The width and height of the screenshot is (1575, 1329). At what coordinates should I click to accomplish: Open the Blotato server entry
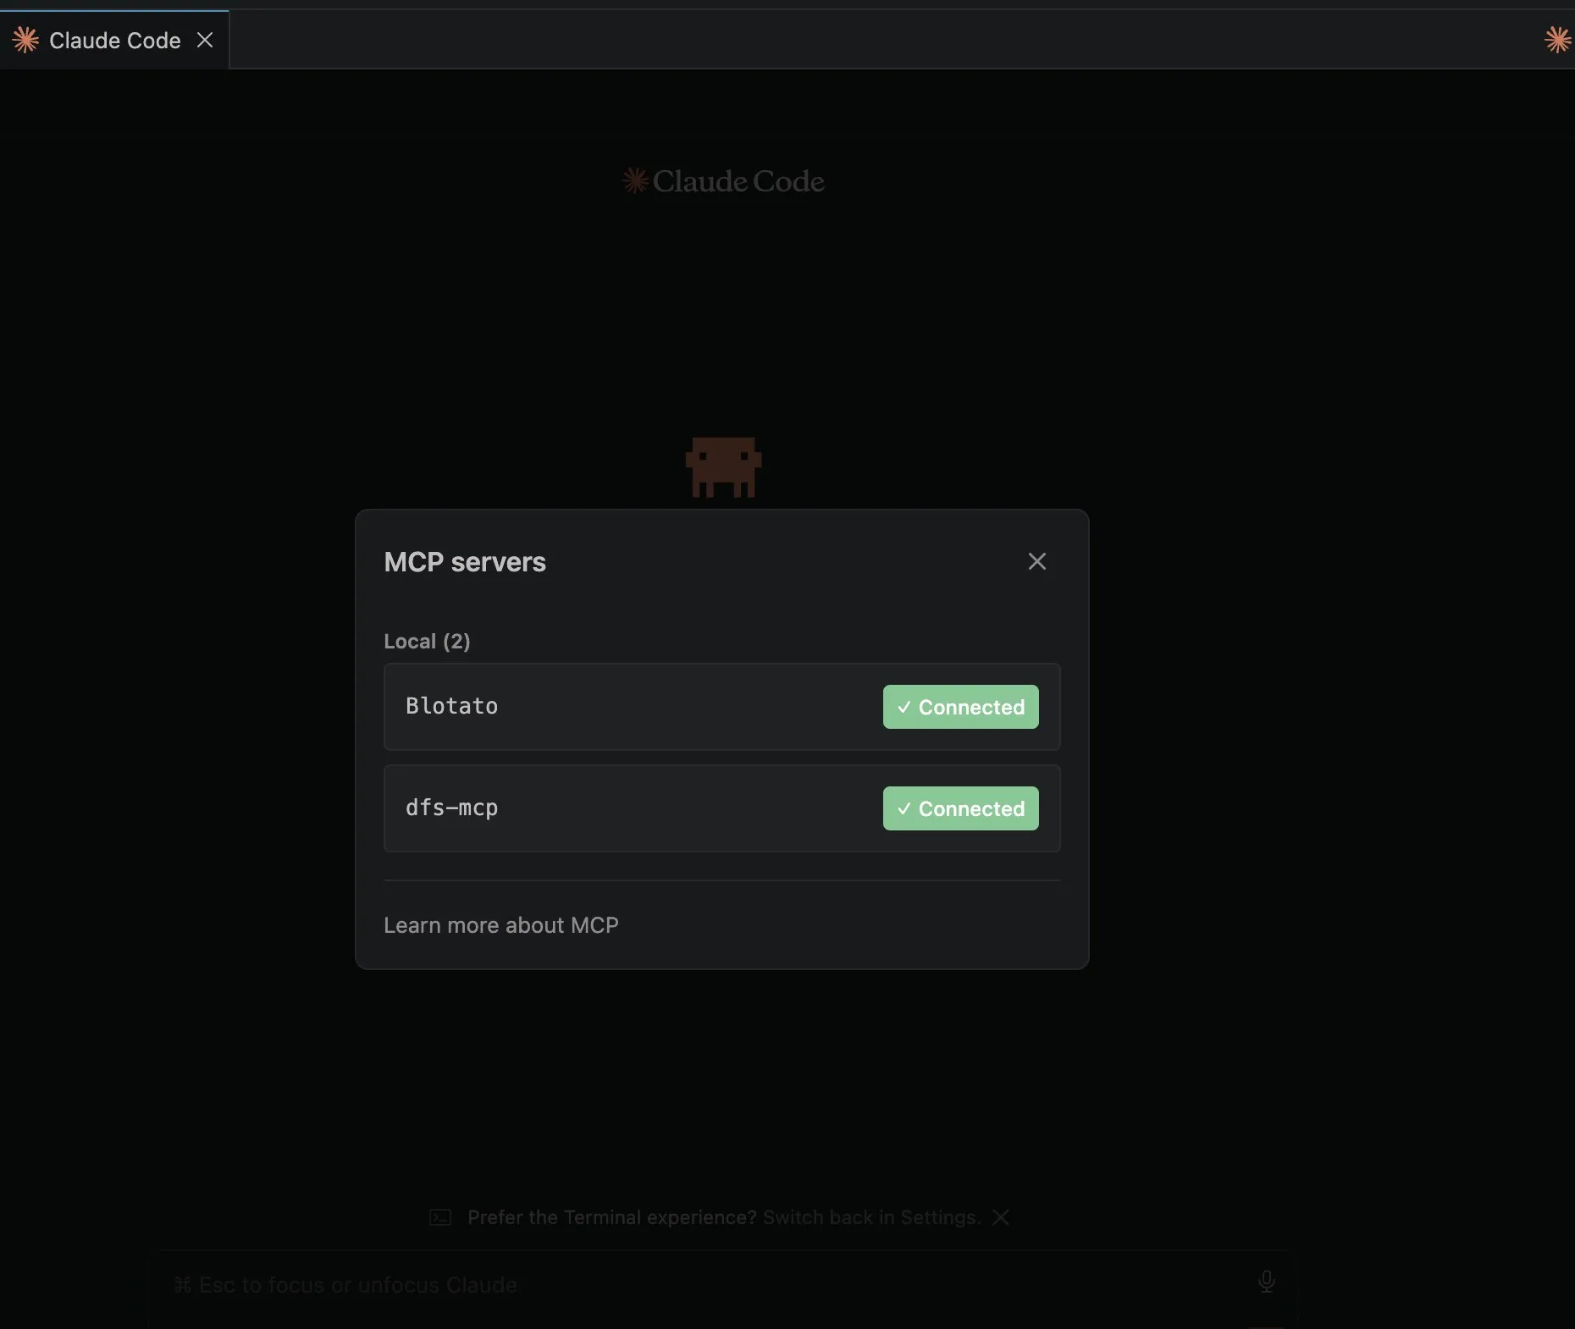721,707
